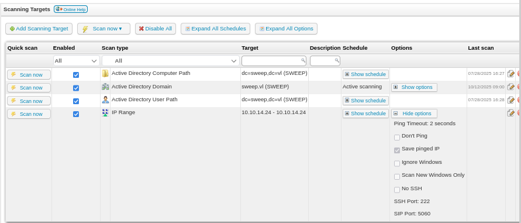
Task: Click the Active Directory Domain icon
Action: tap(105, 87)
